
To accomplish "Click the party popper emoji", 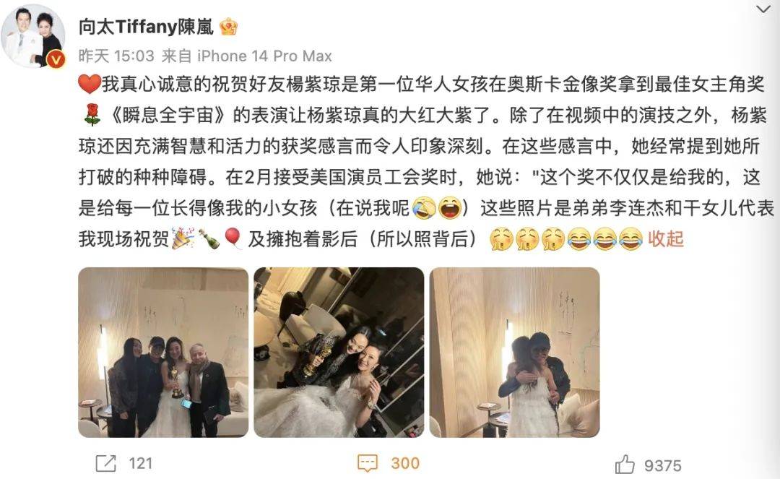I will 183,238.
